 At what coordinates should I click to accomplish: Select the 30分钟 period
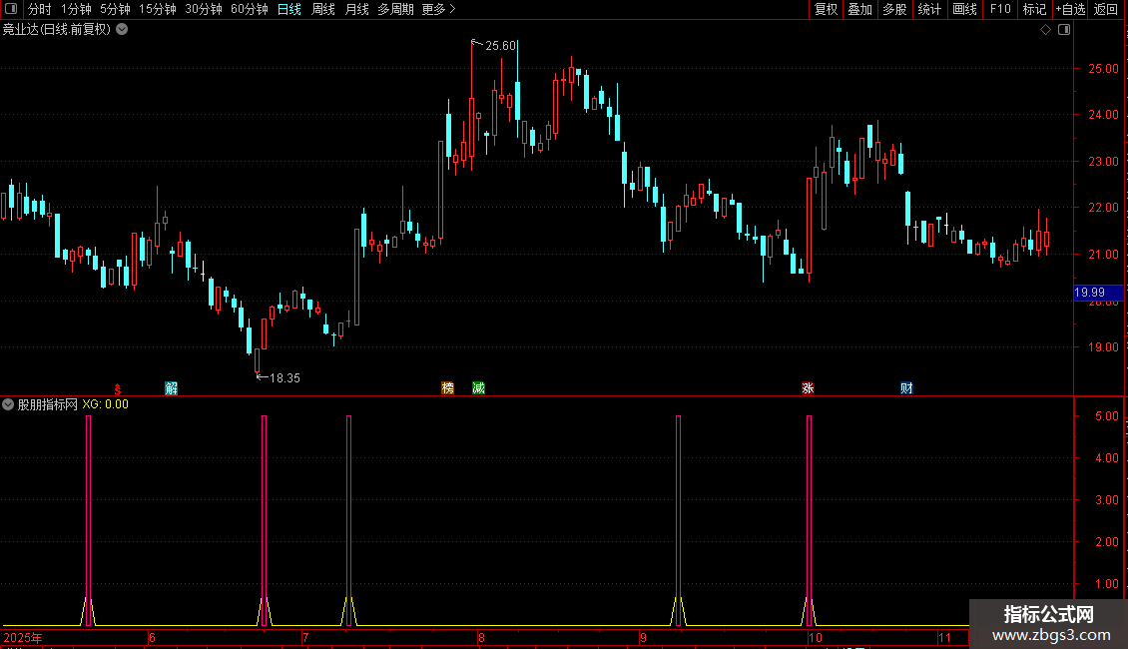pos(204,9)
